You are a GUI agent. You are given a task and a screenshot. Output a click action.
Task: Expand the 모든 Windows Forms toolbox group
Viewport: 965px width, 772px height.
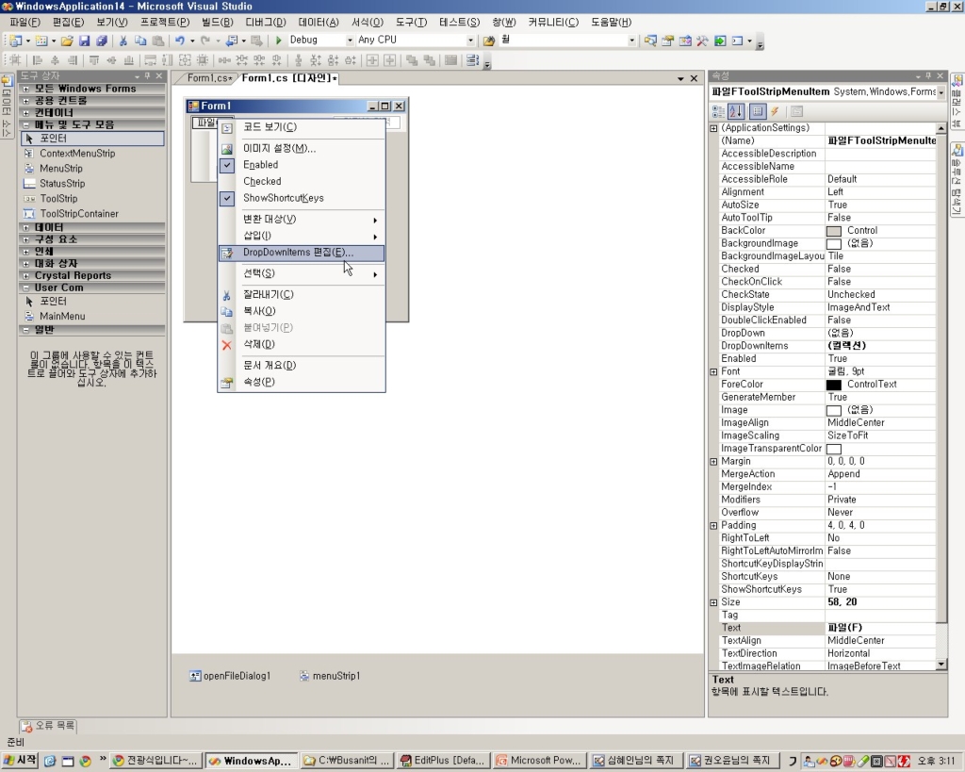(x=25, y=89)
